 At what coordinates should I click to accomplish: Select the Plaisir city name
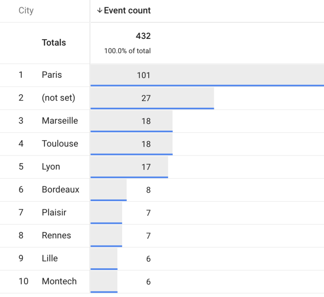[x=54, y=213]
